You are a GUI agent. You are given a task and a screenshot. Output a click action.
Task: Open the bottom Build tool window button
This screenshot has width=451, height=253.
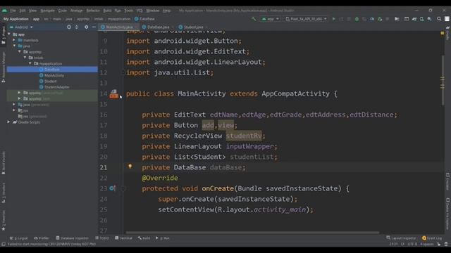coord(144,238)
